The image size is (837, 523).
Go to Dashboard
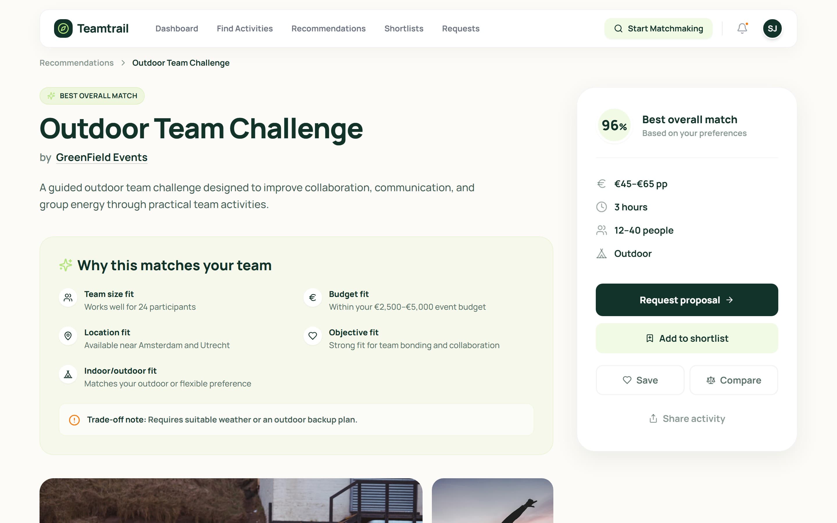pos(177,28)
